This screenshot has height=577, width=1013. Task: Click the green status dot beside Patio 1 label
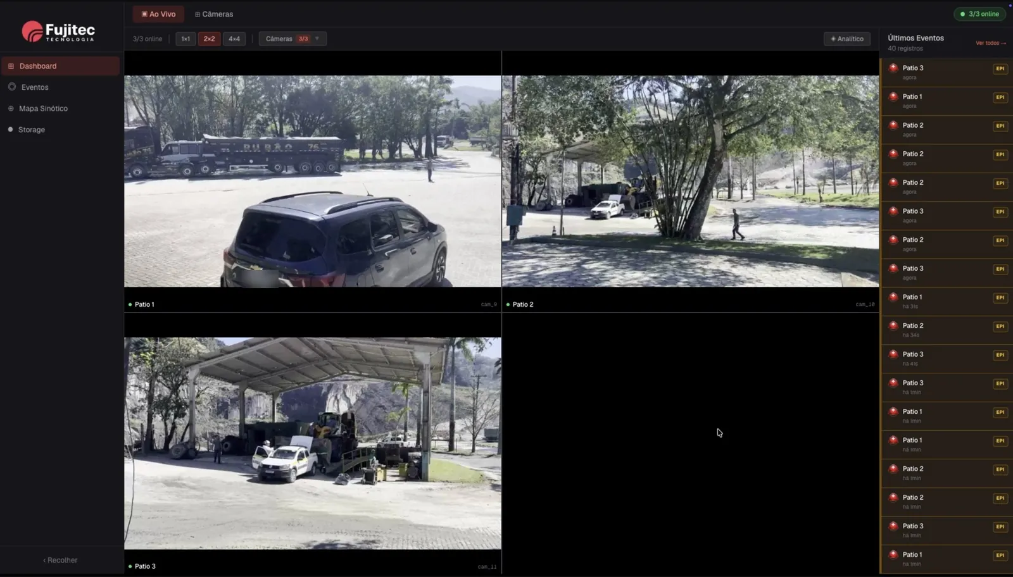tap(130, 304)
